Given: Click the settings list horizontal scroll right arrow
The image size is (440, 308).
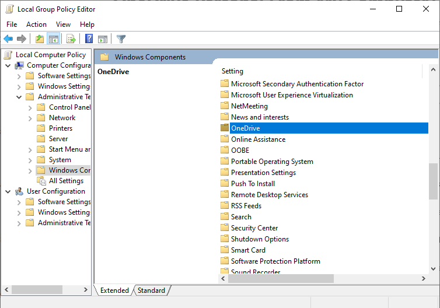Looking at the screenshot, I should pyautogui.click(x=424, y=278).
